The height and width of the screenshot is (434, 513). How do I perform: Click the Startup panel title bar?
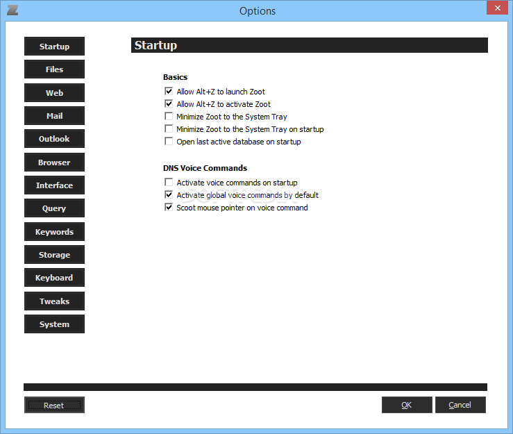pos(310,45)
